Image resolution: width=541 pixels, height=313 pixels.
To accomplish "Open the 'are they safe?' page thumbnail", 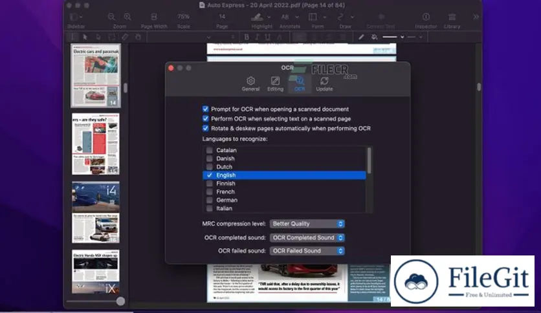I will [x=96, y=144].
